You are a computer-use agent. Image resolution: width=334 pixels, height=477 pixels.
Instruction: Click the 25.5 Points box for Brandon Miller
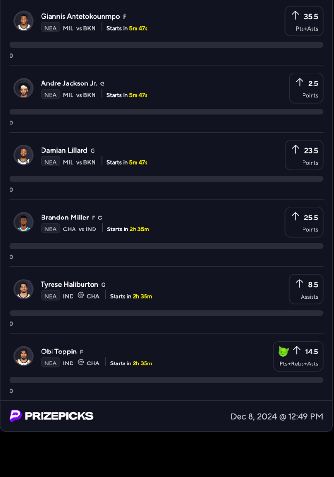coord(304,222)
